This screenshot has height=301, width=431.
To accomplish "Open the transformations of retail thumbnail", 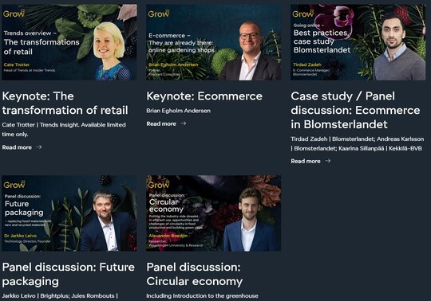I will tap(69, 42).
